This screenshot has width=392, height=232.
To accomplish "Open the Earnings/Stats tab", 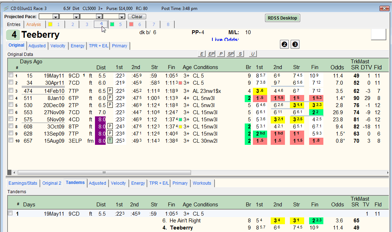I will point(23,183).
